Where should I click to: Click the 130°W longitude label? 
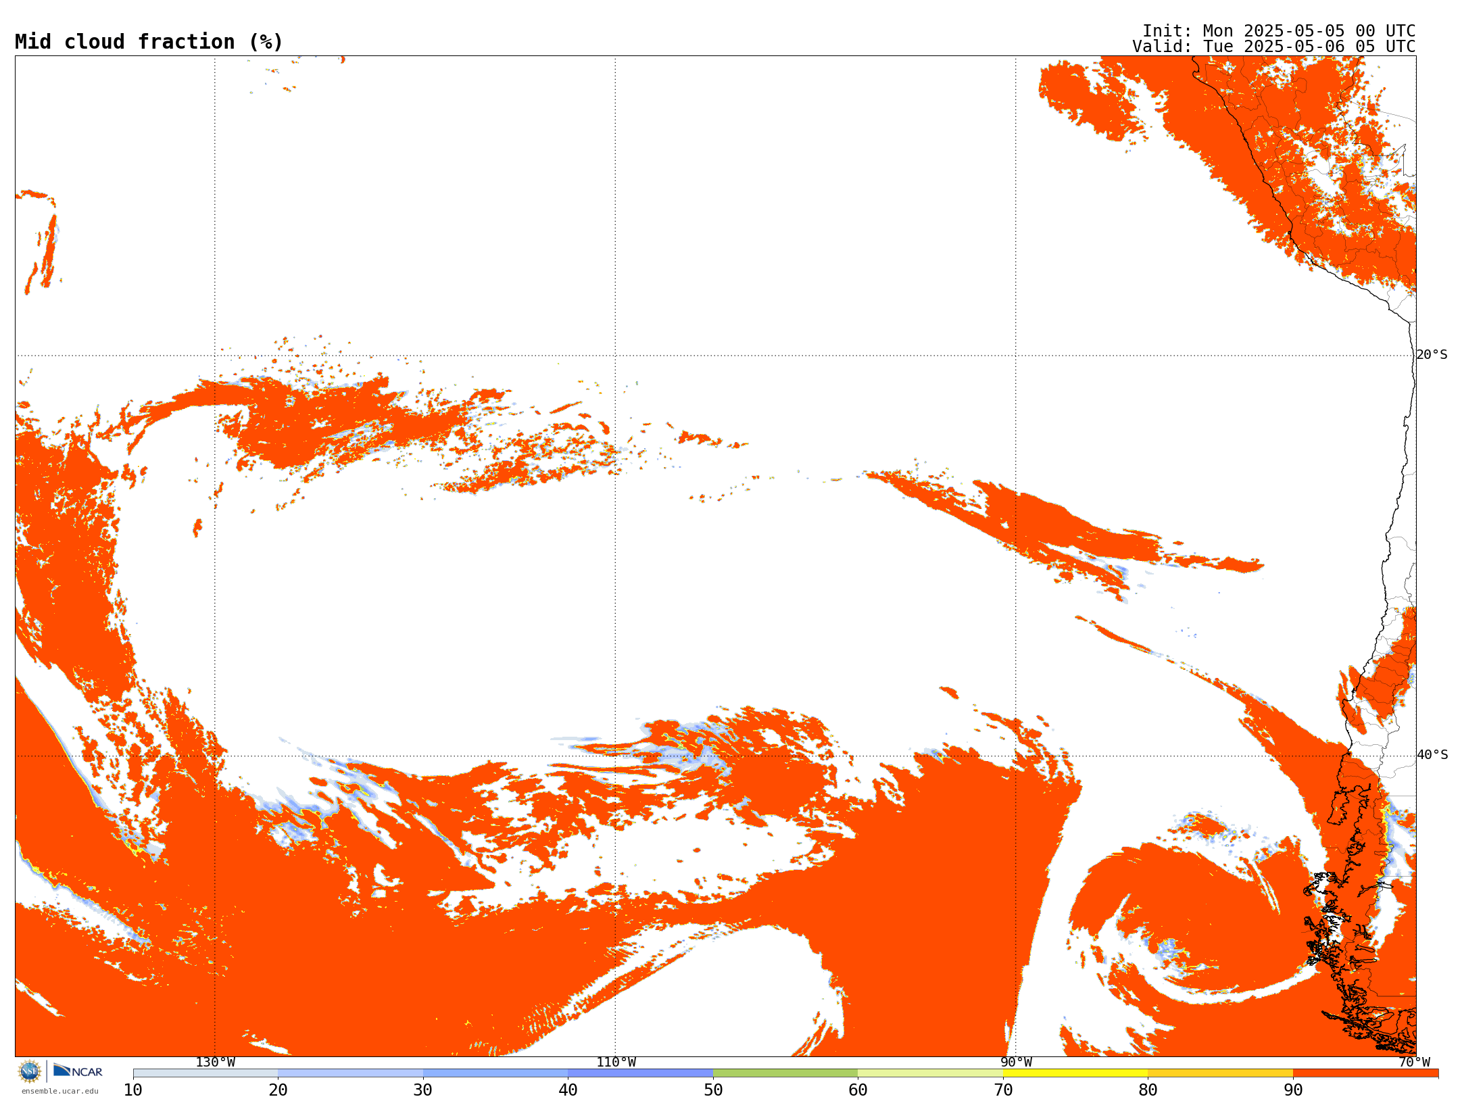pos(216,1063)
